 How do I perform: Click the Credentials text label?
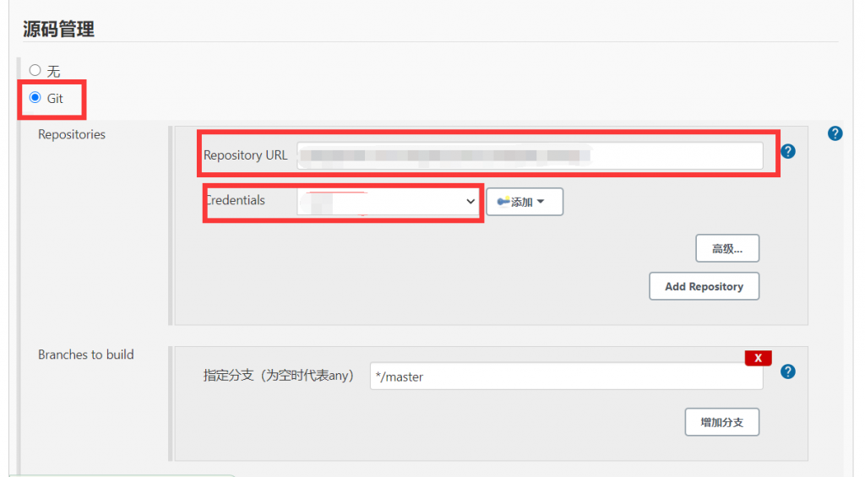pyautogui.click(x=236, y=201)
